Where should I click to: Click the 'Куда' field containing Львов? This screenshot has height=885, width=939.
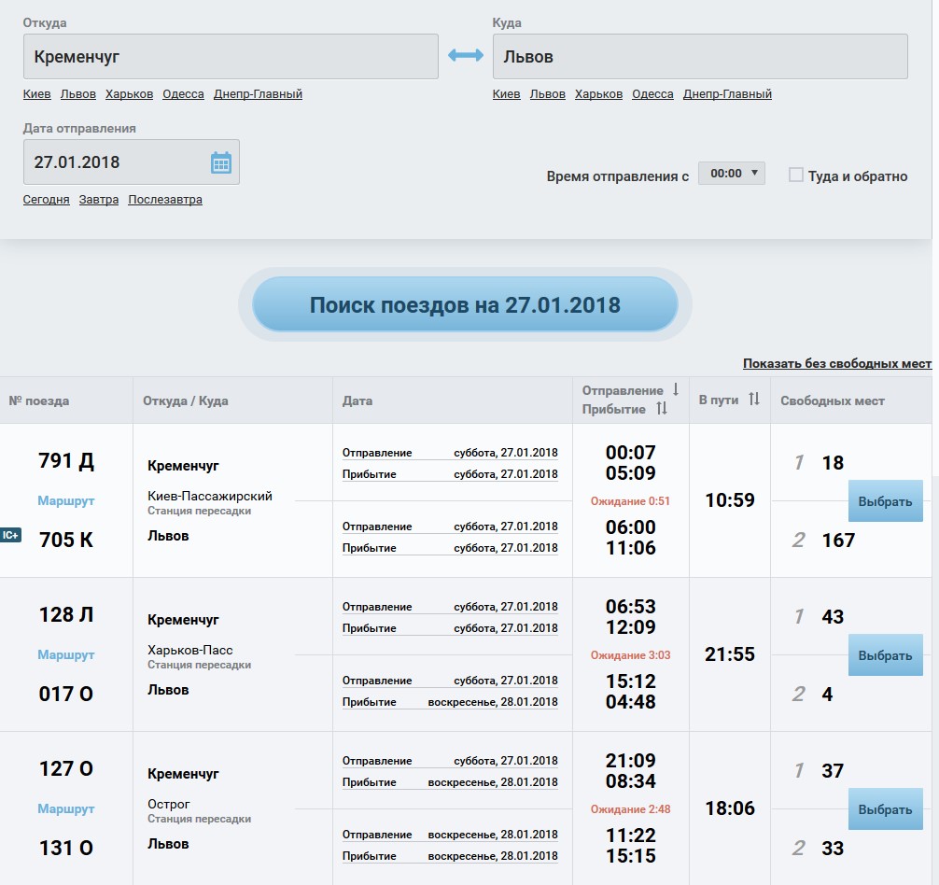[x=700, y=57]
